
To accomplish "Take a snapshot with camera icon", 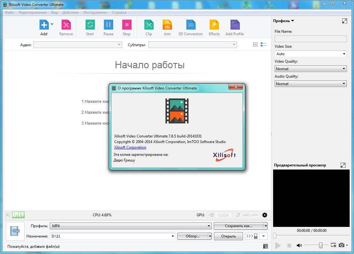I will pyautogui.click(x=342, y=245).
